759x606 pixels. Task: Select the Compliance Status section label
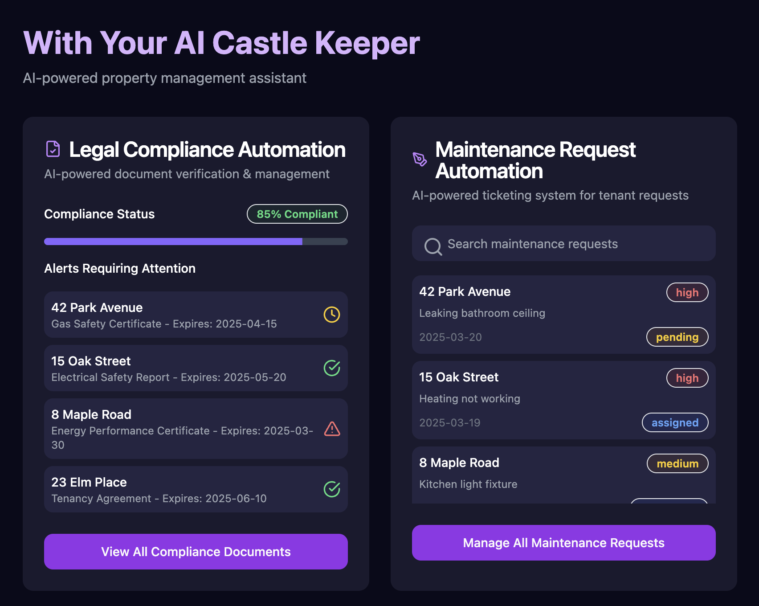(x=99, y=214)
